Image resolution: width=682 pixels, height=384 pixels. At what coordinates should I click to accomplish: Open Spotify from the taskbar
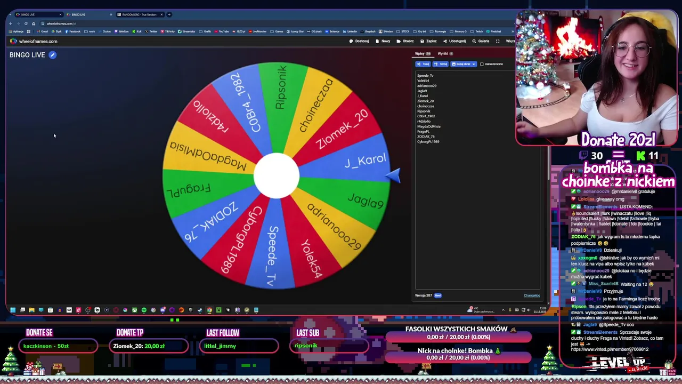[x=144, y=310]
